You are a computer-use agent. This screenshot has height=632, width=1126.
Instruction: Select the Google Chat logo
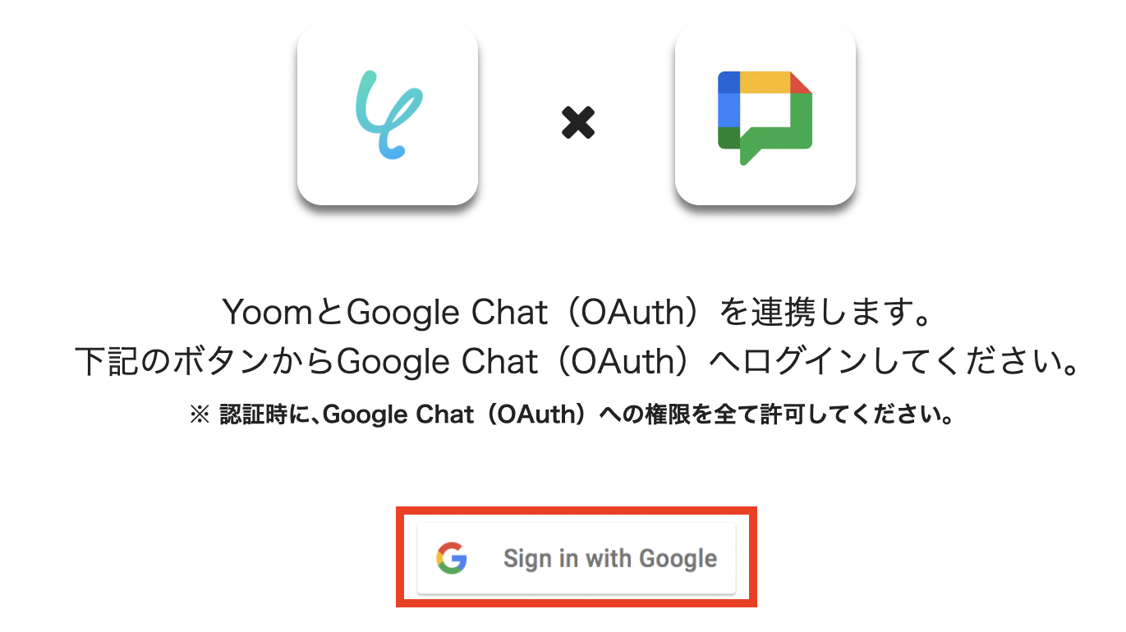coord(765,117)
